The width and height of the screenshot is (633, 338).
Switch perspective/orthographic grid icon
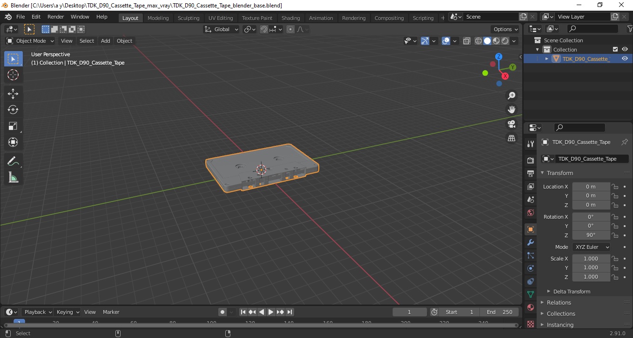[512, 138]
